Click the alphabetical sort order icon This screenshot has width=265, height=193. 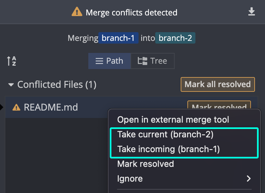click(x=11, y=61)
